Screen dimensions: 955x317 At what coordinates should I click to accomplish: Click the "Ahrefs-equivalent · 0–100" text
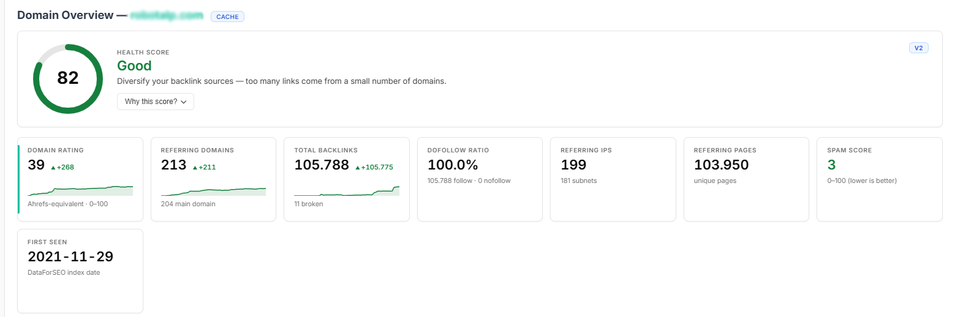coord(68,204)
